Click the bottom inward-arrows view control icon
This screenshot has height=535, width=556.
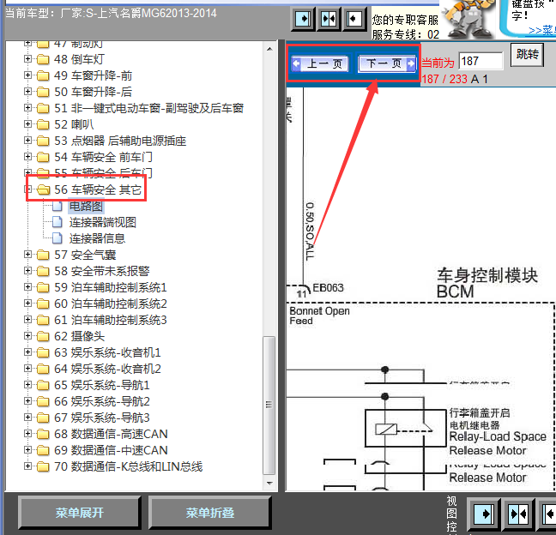tap(518, 514)
